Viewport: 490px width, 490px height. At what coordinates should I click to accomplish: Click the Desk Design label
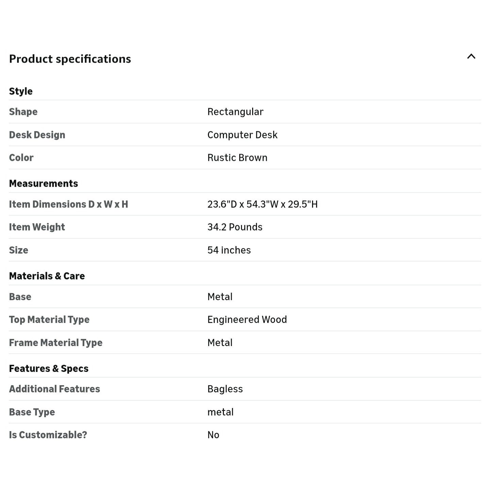(x=37, y=135)
